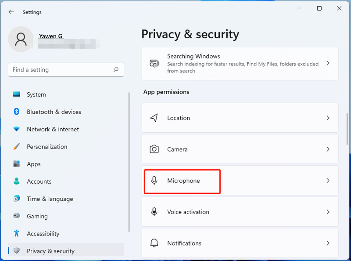Open Location via its chevron
This screenshot has height=261, width=351.
328,118
